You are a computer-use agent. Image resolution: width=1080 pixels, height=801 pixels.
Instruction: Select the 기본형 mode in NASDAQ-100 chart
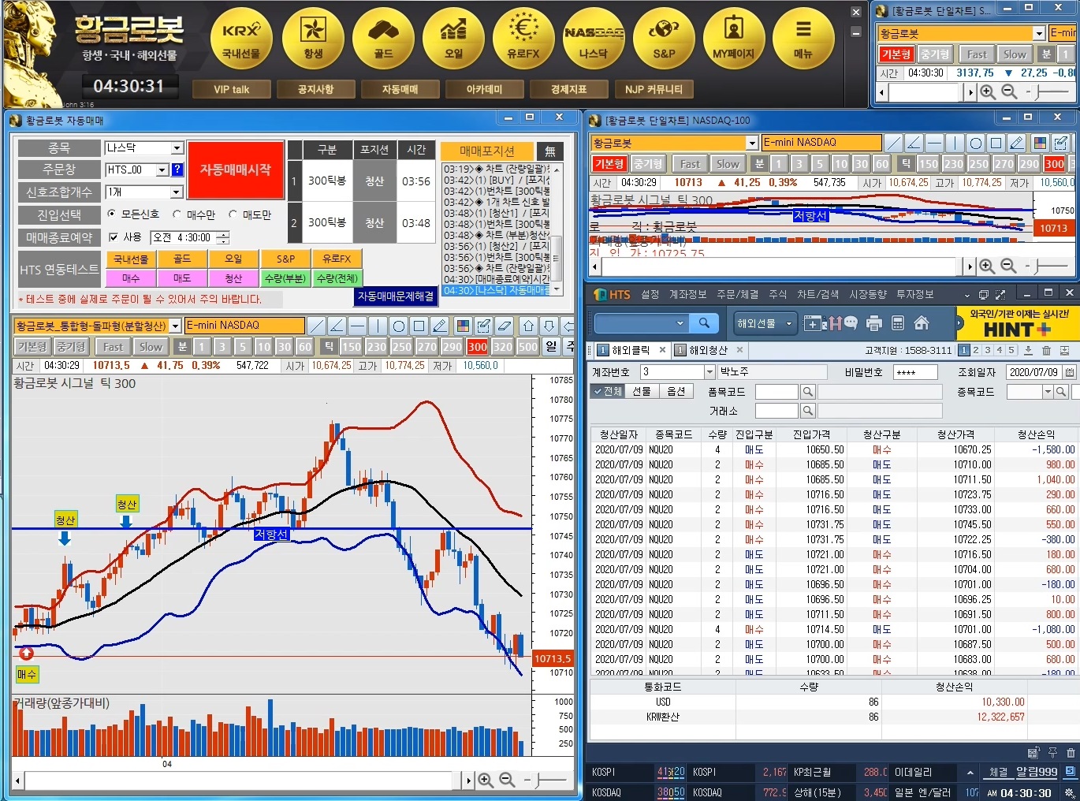pyautogui.click(x=609, y=164)
